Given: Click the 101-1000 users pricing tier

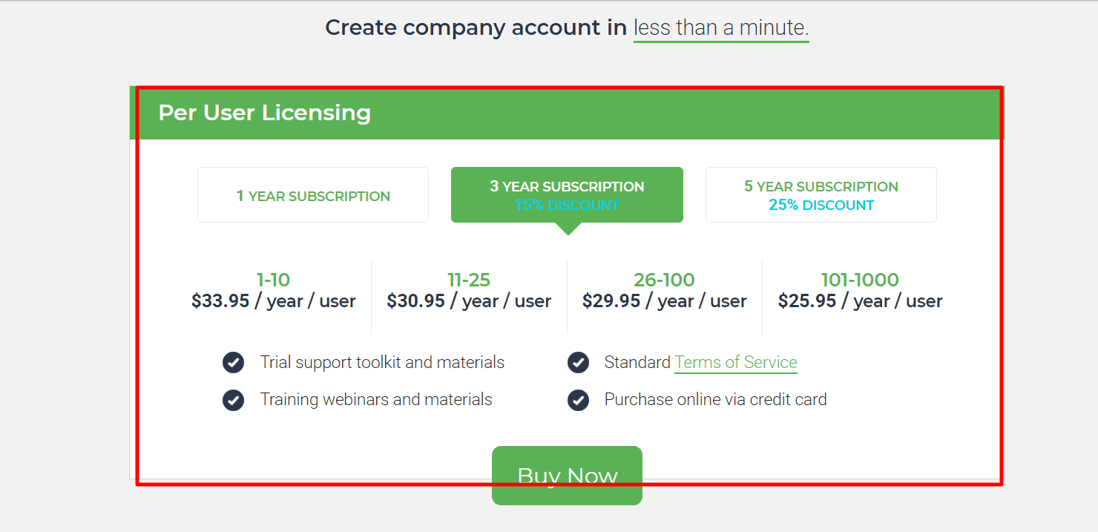Looking at the screenshot, I should (x=860, y=291).
